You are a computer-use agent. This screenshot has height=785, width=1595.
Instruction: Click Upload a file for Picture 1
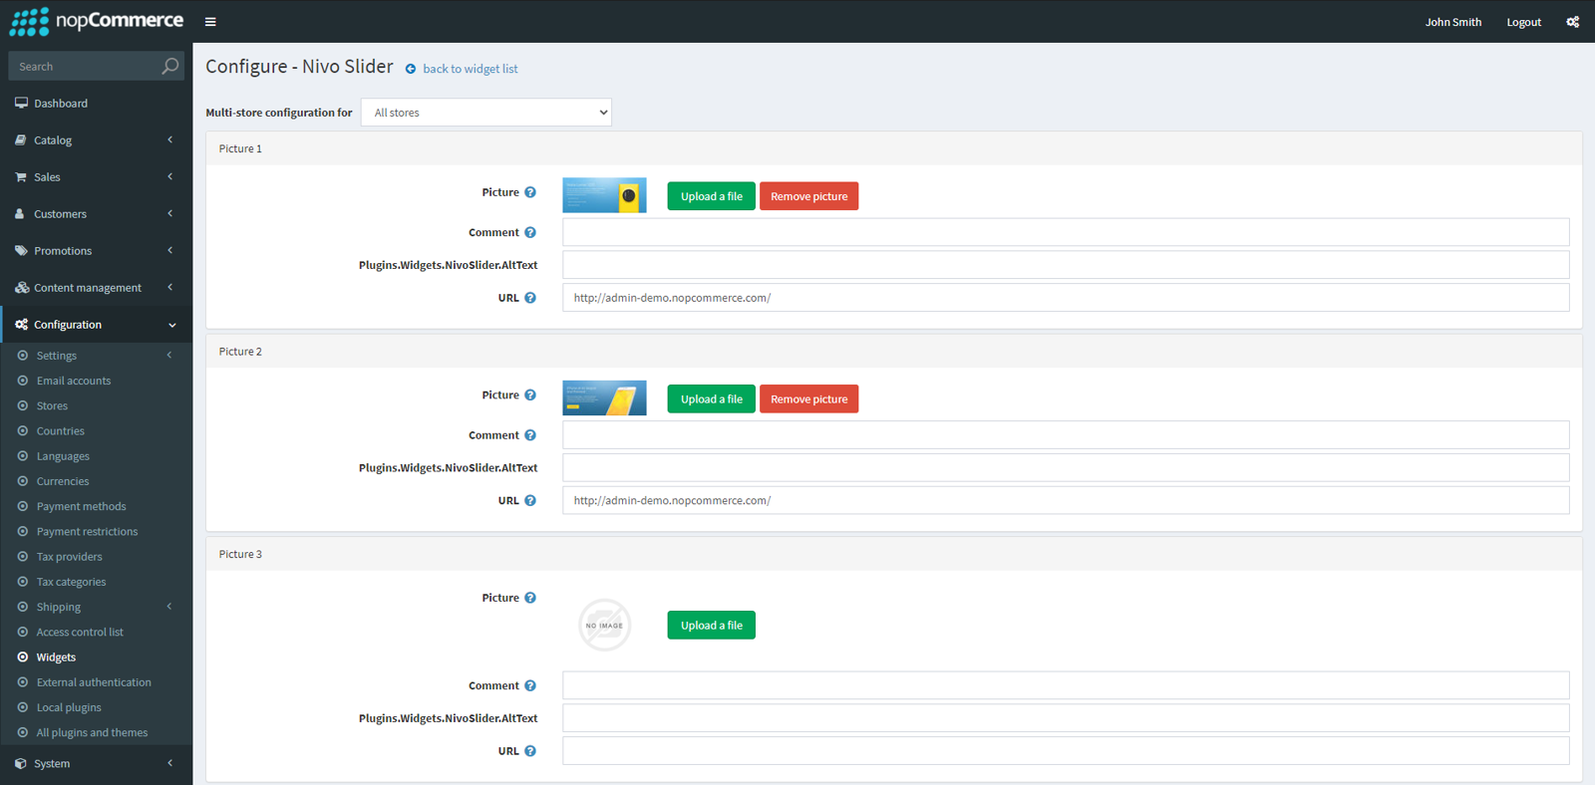pos(712,196)
